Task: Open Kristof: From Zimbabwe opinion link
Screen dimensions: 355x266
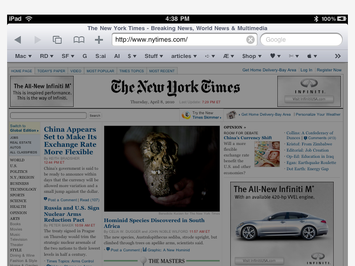Action: point(309,144)
